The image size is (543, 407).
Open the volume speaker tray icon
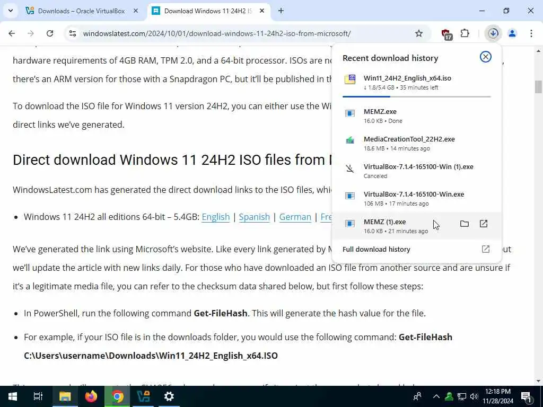(474, 396)
